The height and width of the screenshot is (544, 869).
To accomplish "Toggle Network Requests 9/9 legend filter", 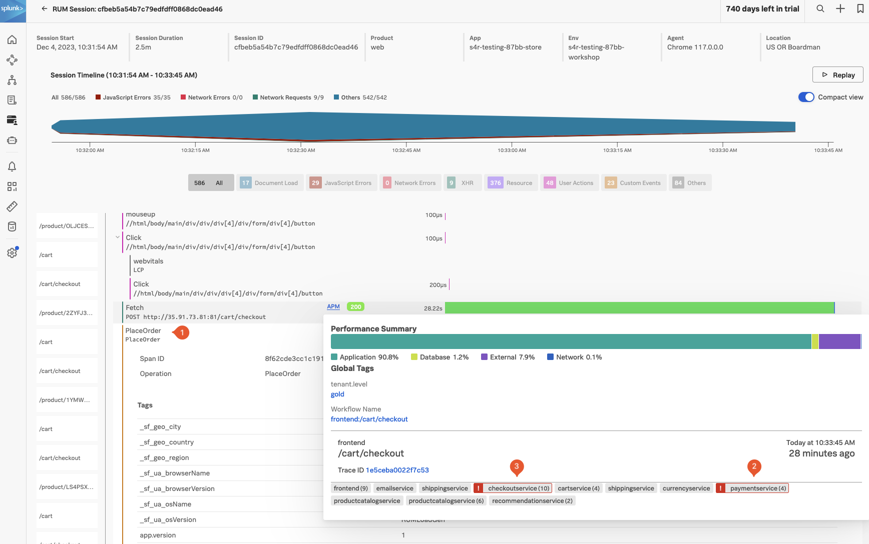I will [288, 97].
